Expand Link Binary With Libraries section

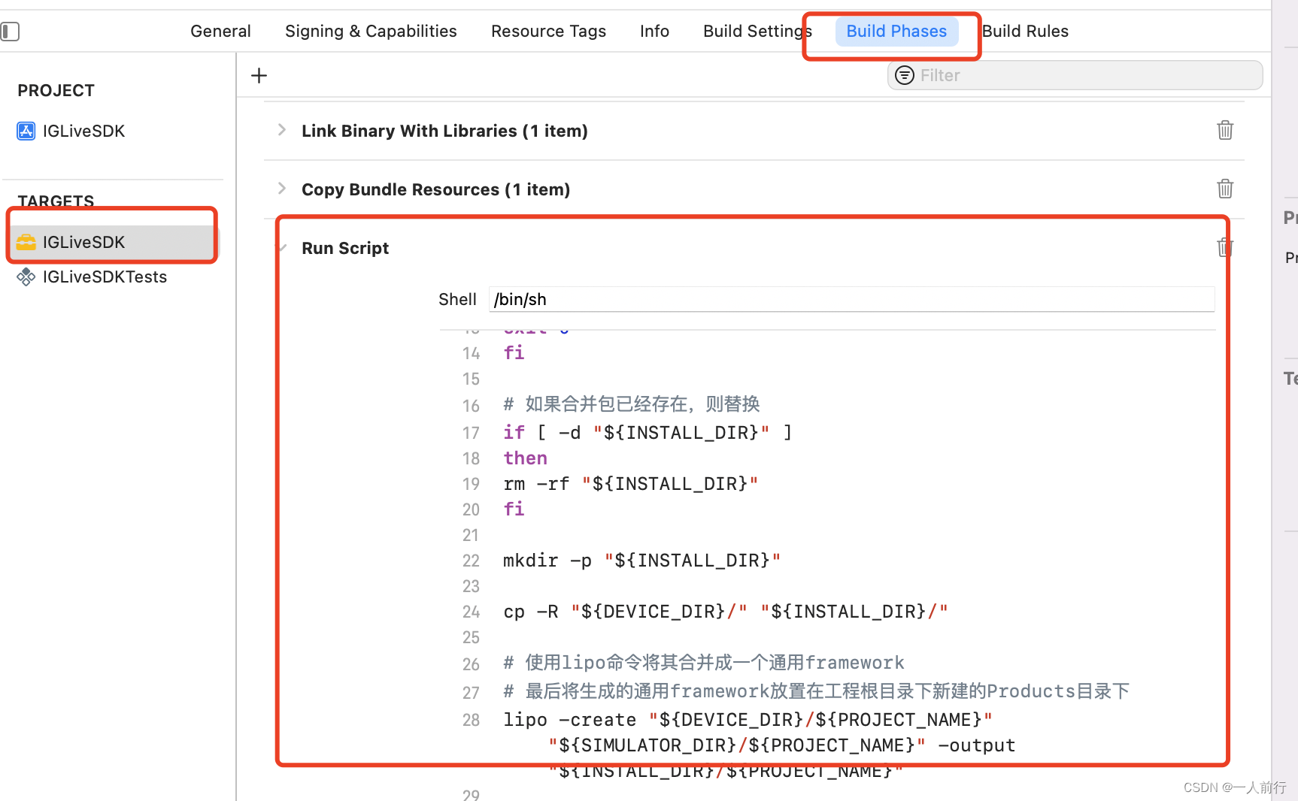[282, 130]
